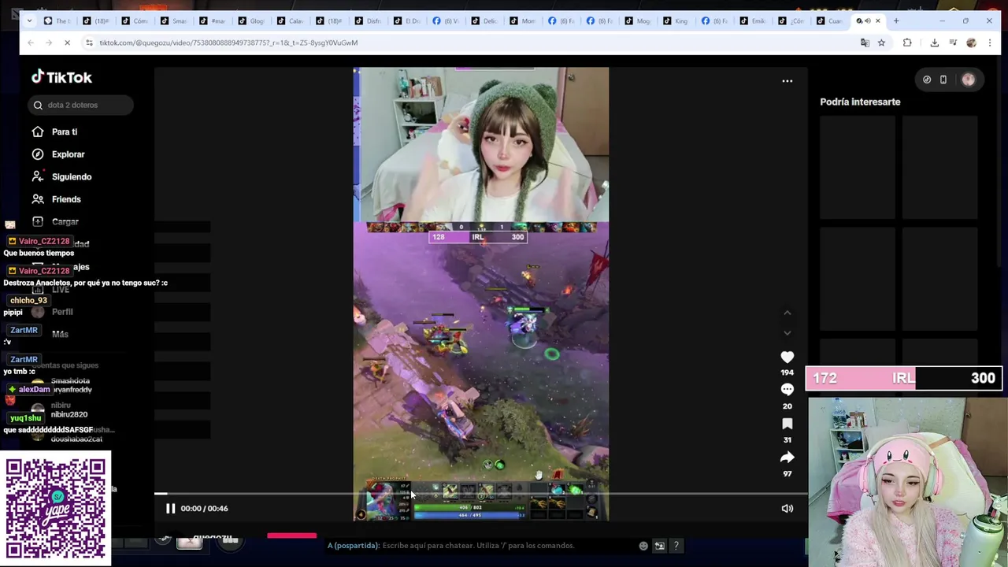Switch to the "Glog" browser tab
The image size is (1008, 567).
pos(251,20)
